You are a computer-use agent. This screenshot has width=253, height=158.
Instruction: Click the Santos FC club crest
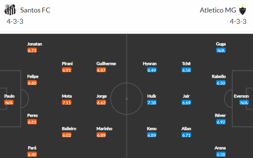(10, 10)
